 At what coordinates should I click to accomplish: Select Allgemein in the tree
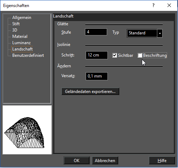pyautogui.click(x=22, y=18)
